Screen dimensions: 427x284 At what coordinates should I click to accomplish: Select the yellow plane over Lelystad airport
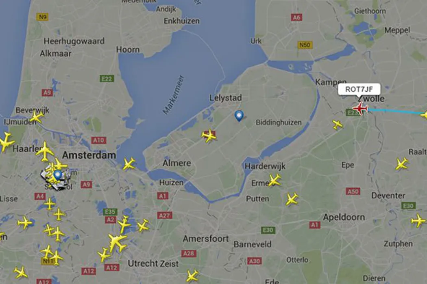pyautogui.click(x=209, y=136)
